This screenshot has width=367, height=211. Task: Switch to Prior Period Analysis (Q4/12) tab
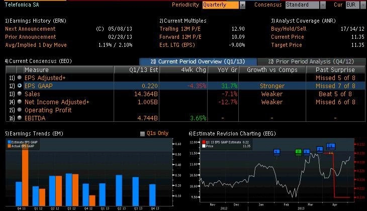tap(311, 61)
